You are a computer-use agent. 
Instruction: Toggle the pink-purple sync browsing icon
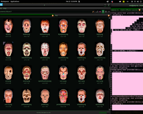100,12
